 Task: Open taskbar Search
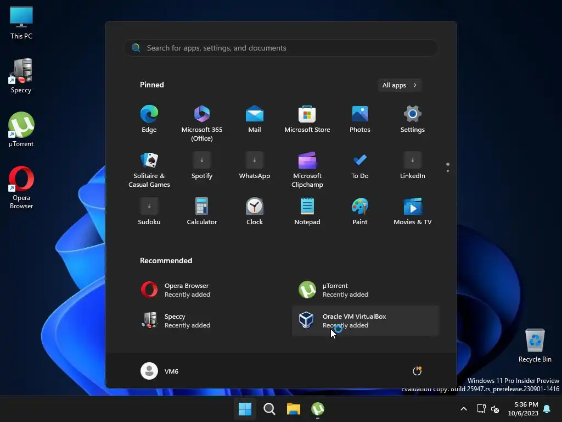269,409
